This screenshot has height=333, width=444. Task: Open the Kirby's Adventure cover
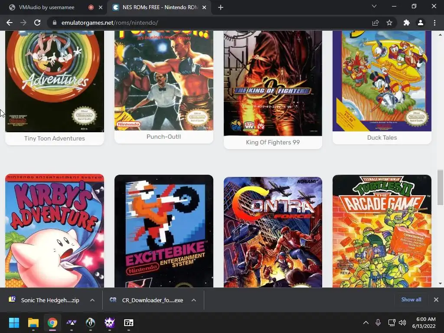tap(55, 231)
